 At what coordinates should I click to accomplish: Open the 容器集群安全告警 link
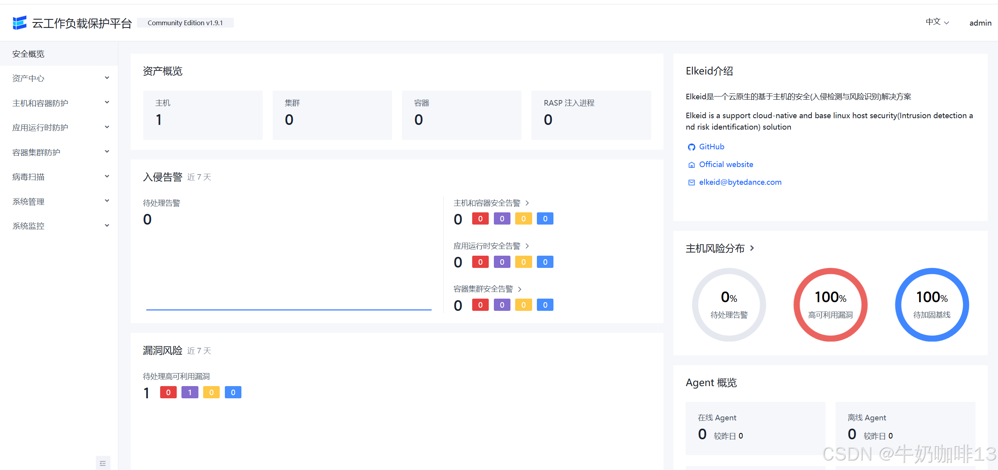click(483, 289)
